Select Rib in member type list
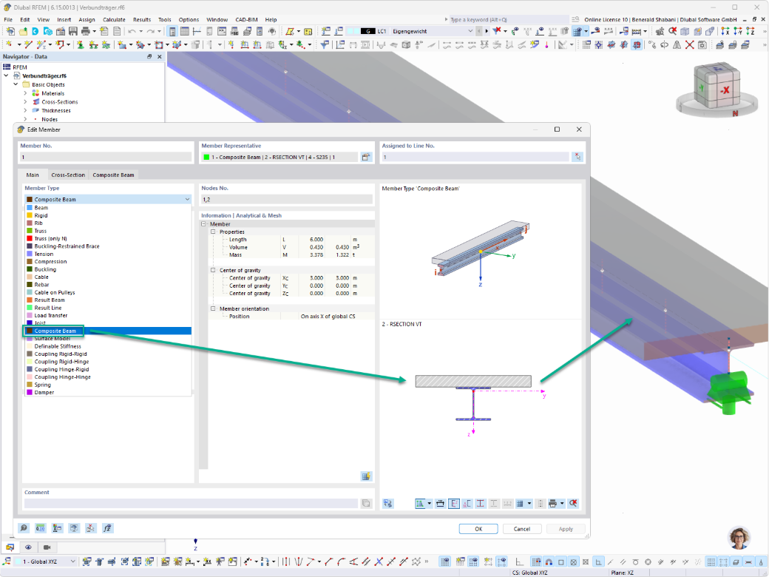 tap(108, 223)
